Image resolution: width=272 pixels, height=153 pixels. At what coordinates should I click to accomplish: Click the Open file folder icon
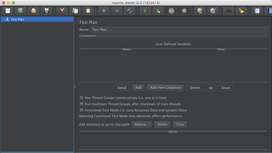point(34,11)
